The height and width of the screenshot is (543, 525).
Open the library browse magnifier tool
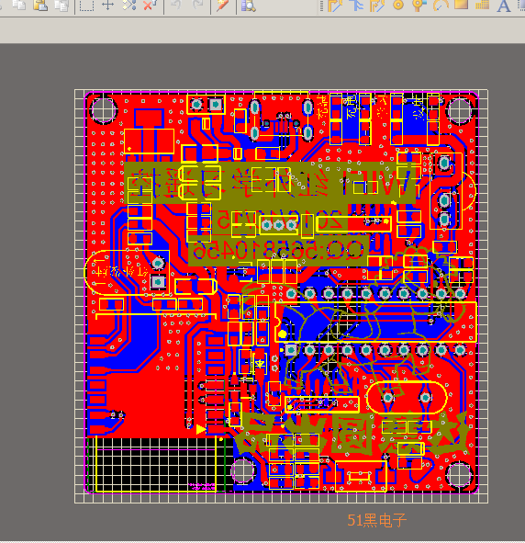click(x=248, y=6)
